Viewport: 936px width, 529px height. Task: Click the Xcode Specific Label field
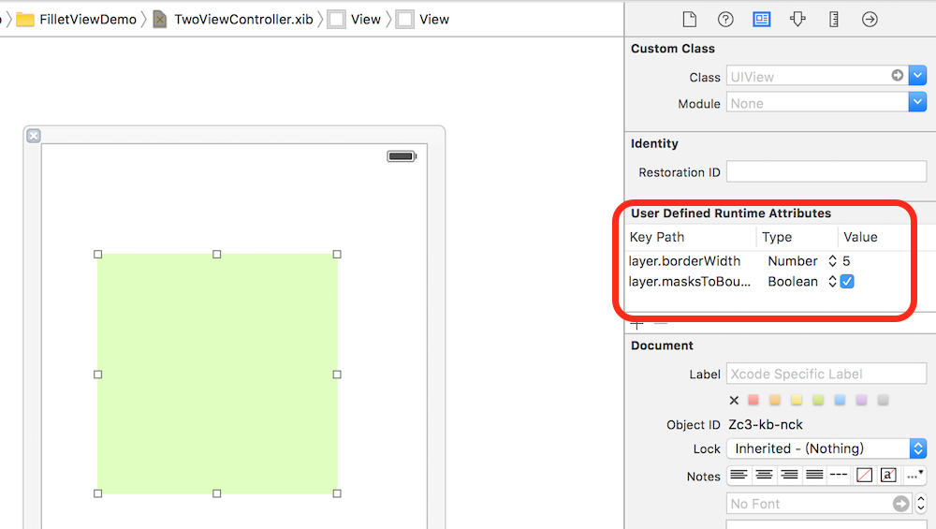click(x=826, y=374)
